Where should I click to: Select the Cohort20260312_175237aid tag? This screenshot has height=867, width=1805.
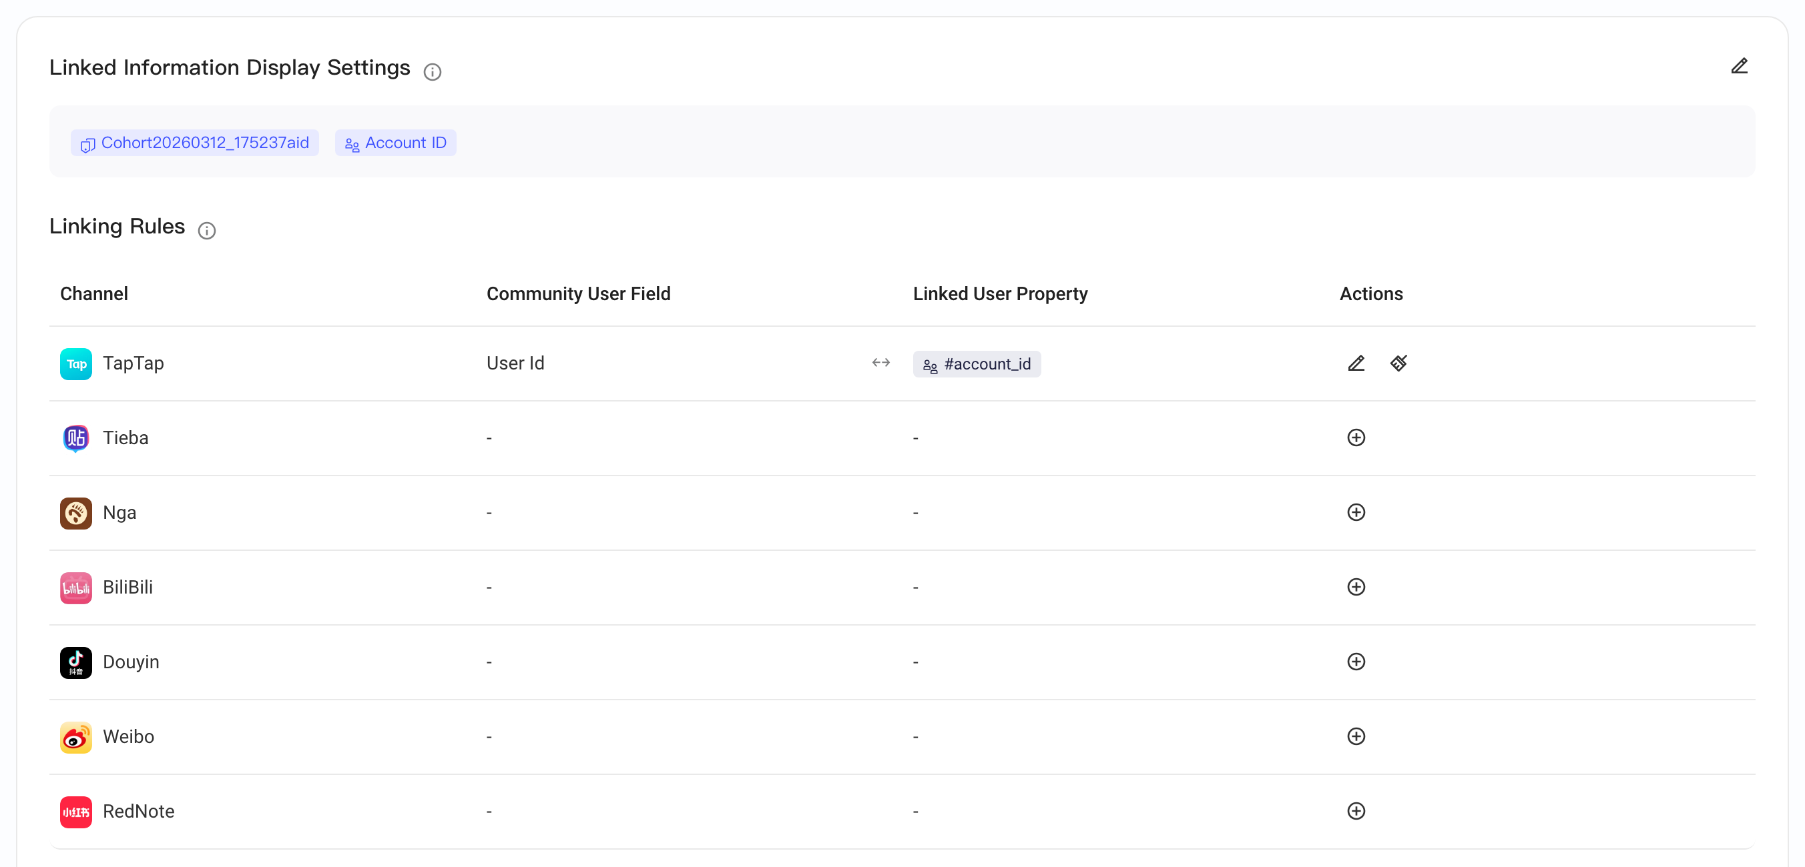point(195,143)
